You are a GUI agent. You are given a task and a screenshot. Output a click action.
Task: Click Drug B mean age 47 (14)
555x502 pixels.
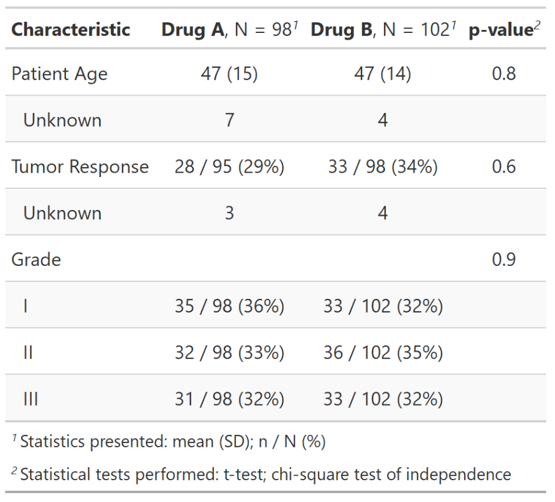383,74
